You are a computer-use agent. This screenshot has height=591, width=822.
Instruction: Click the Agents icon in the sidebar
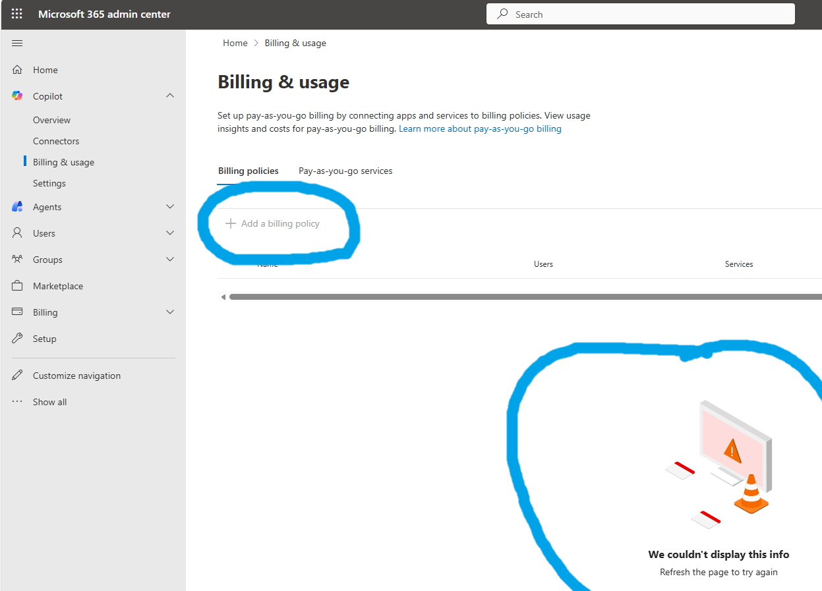point(16,206)
